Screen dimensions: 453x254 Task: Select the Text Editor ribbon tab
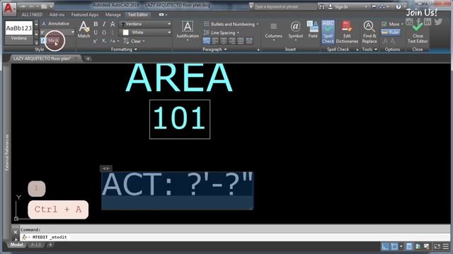(x=138, y=14)
